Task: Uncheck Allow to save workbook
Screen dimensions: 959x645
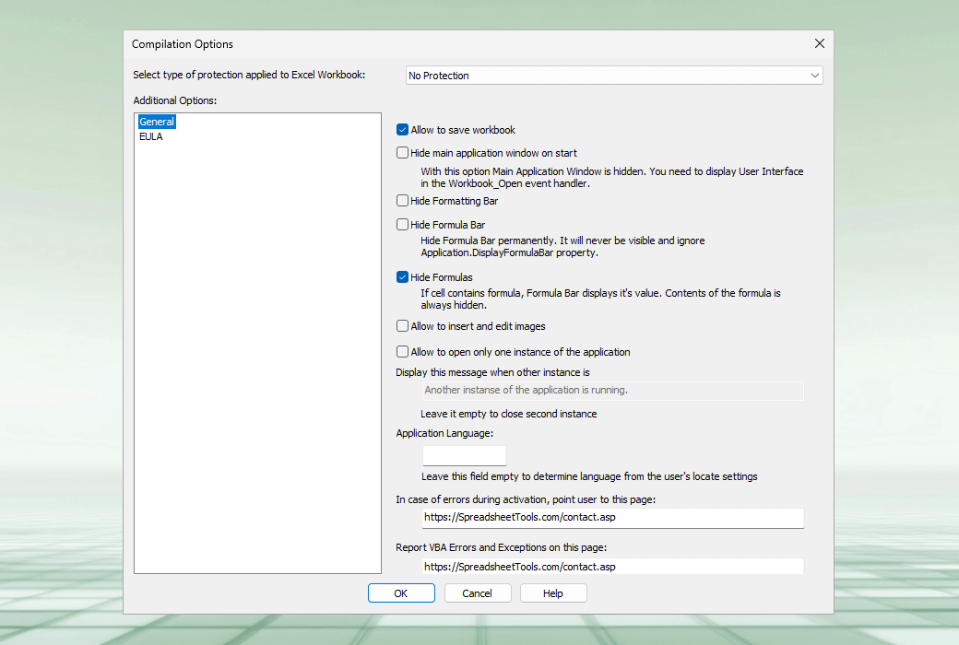Action: pyautogui.click(x=403, y=130)
